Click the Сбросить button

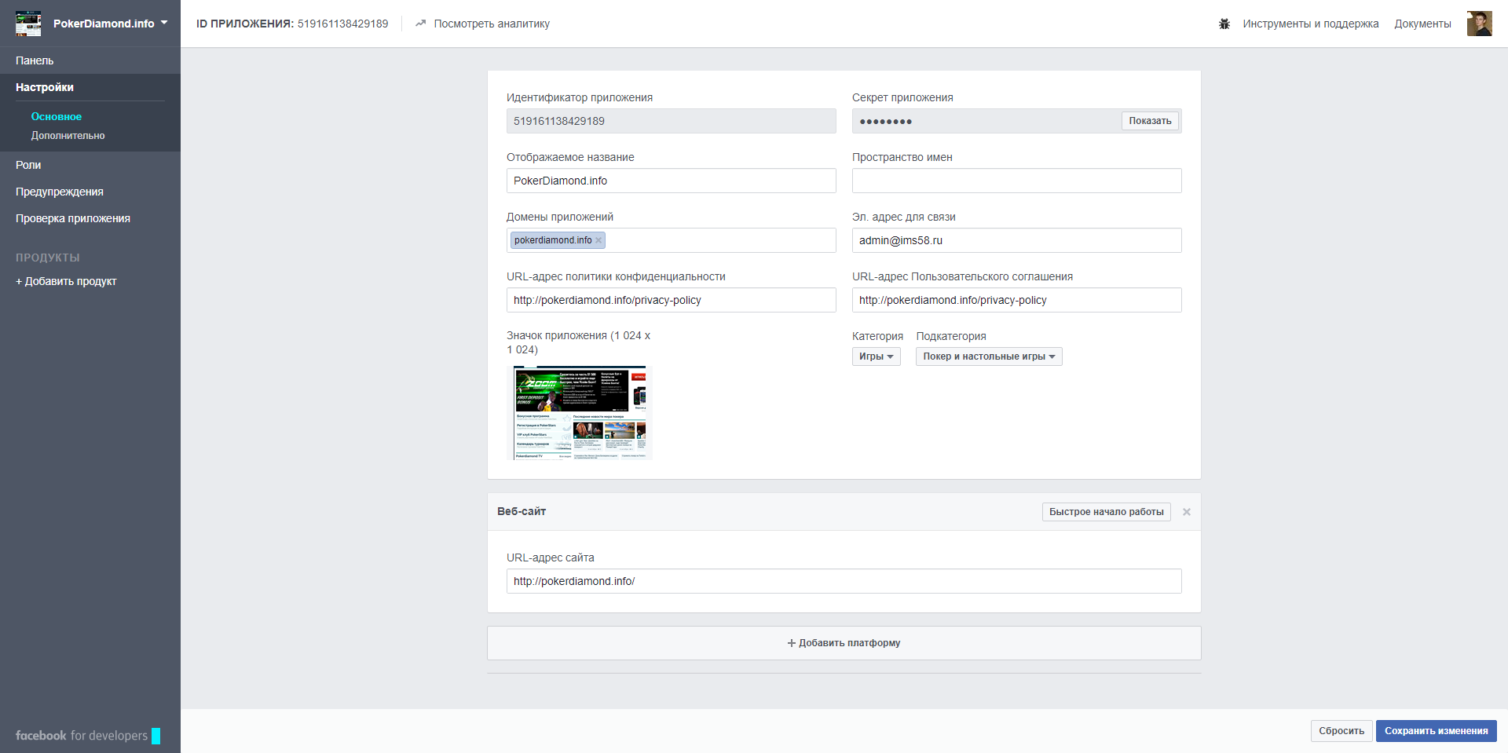click(1341, 731)
